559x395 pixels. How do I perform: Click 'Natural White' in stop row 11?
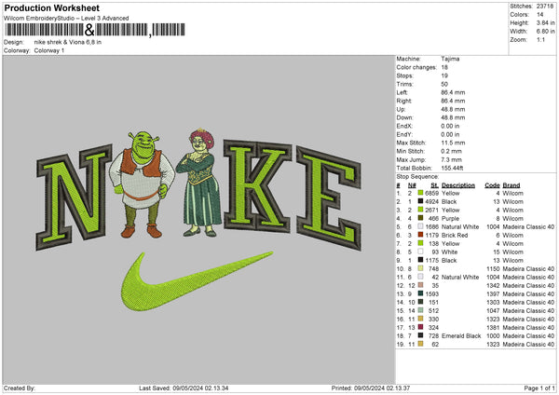click(x=460, y=277)
